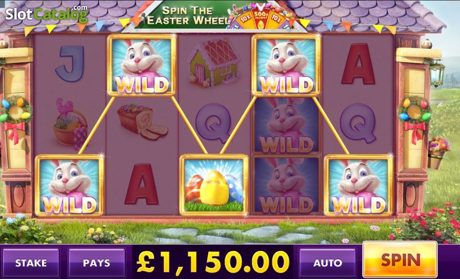Click the yellow SPIN button

pos(400,260)
